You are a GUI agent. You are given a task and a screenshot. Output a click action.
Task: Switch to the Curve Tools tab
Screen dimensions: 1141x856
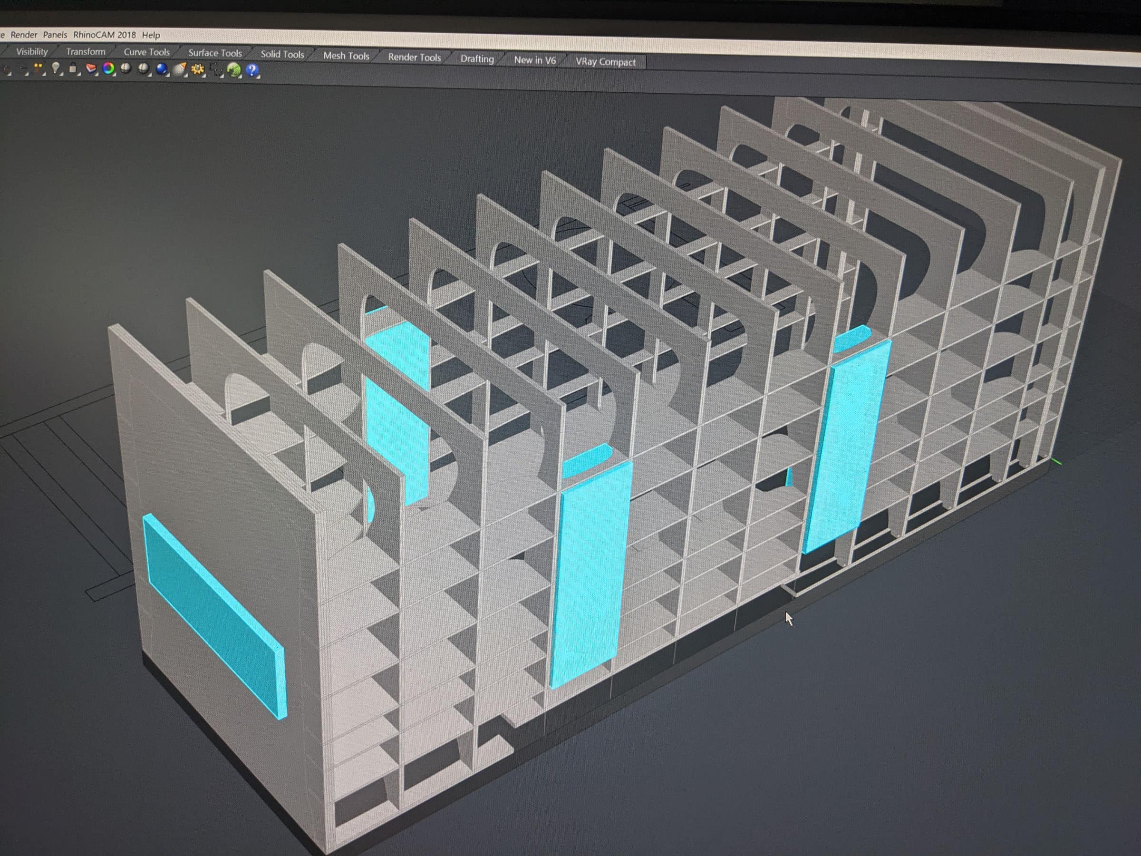pos(146,52)
